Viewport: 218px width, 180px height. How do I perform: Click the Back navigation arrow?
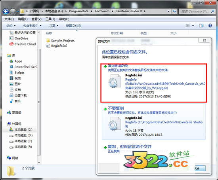click(6, 11)
